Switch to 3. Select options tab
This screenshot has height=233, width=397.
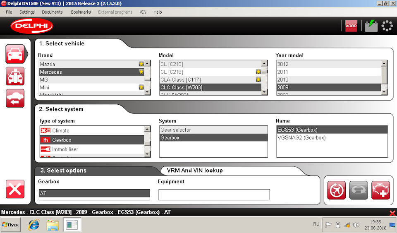63,171
